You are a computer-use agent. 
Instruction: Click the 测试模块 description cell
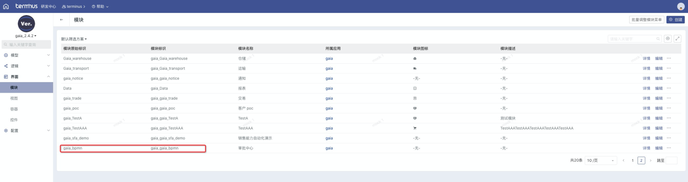(x=508, y=118)
